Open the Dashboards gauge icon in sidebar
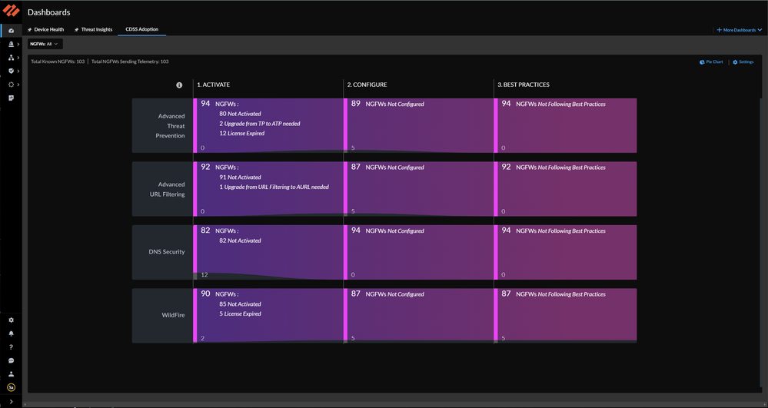The width and height of the screenshot is (768, 408). (11, 30)
